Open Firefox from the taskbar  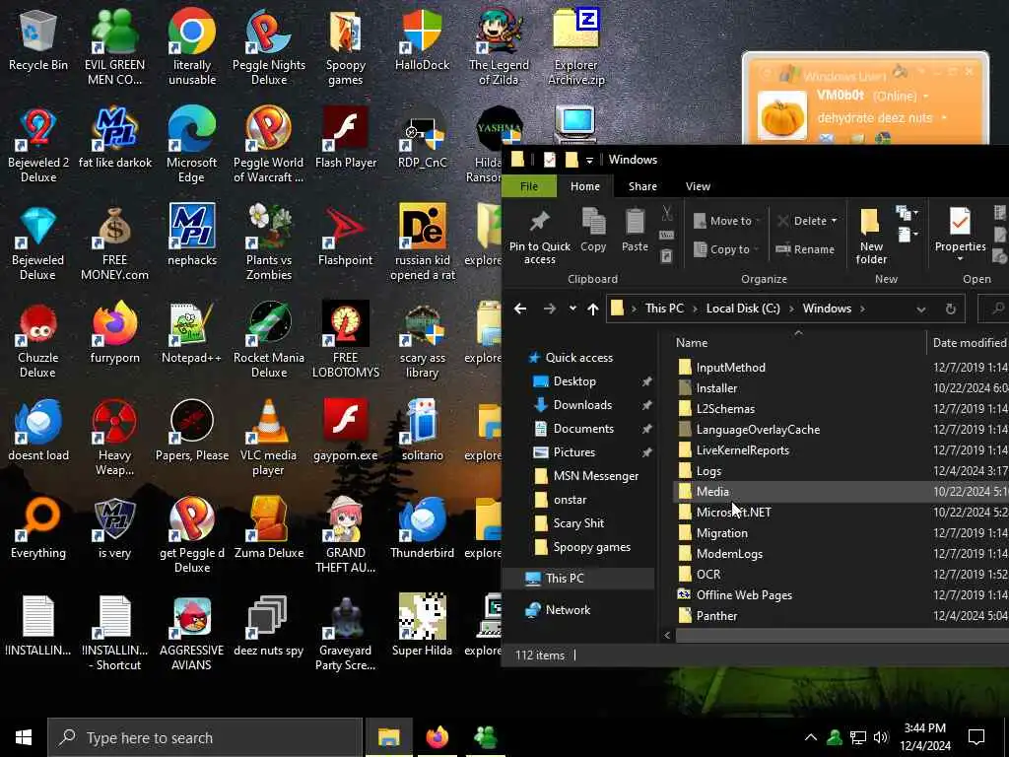point(437,737)
